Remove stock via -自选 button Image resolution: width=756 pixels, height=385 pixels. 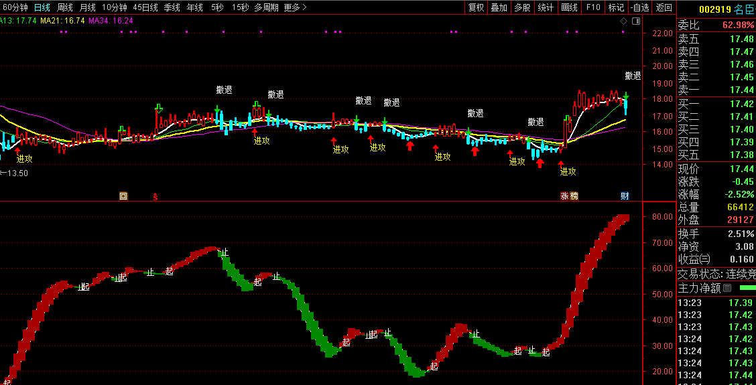(x=639, y=7)
